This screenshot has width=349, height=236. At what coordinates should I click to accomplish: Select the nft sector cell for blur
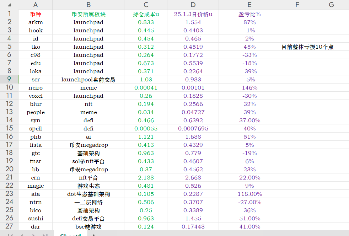(88, 104)
